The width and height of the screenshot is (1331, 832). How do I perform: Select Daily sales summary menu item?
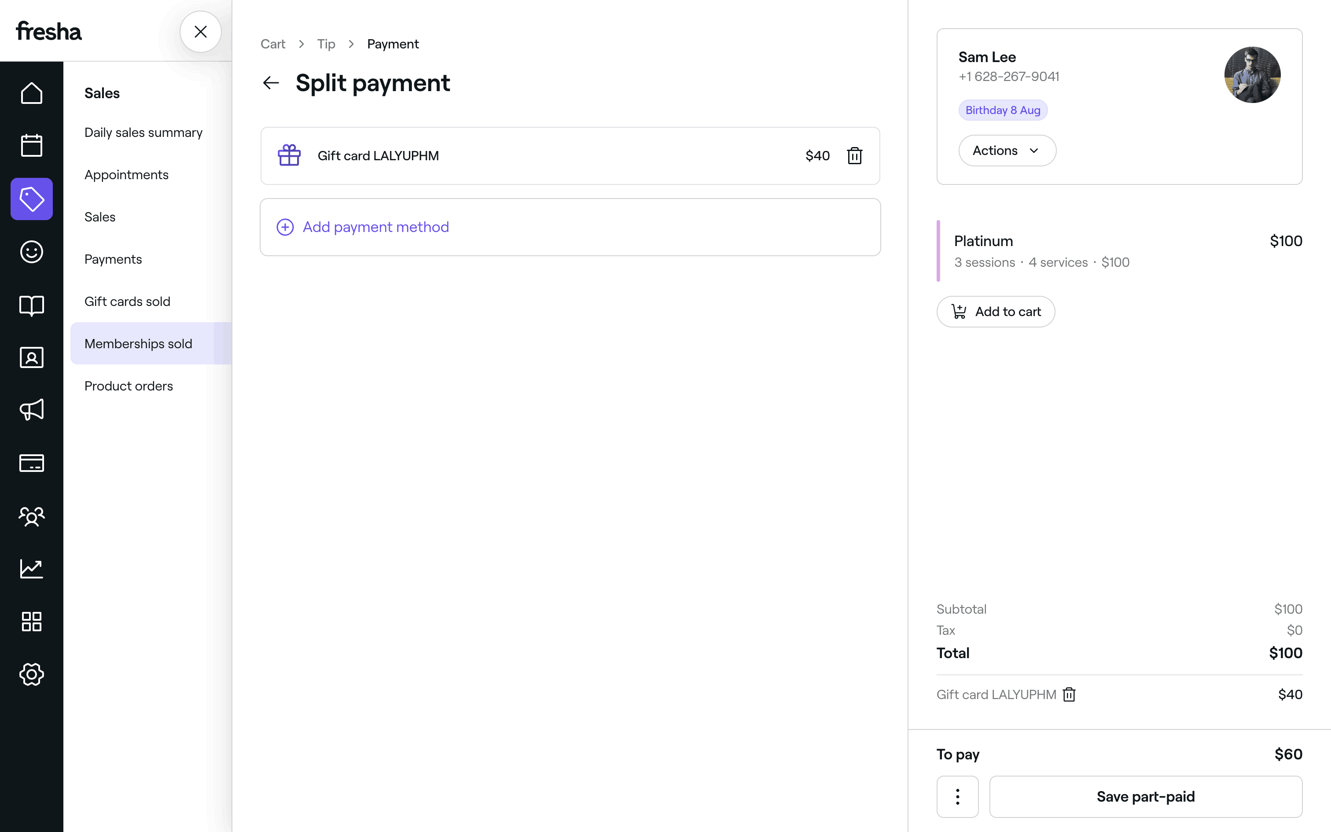(143, 133)
